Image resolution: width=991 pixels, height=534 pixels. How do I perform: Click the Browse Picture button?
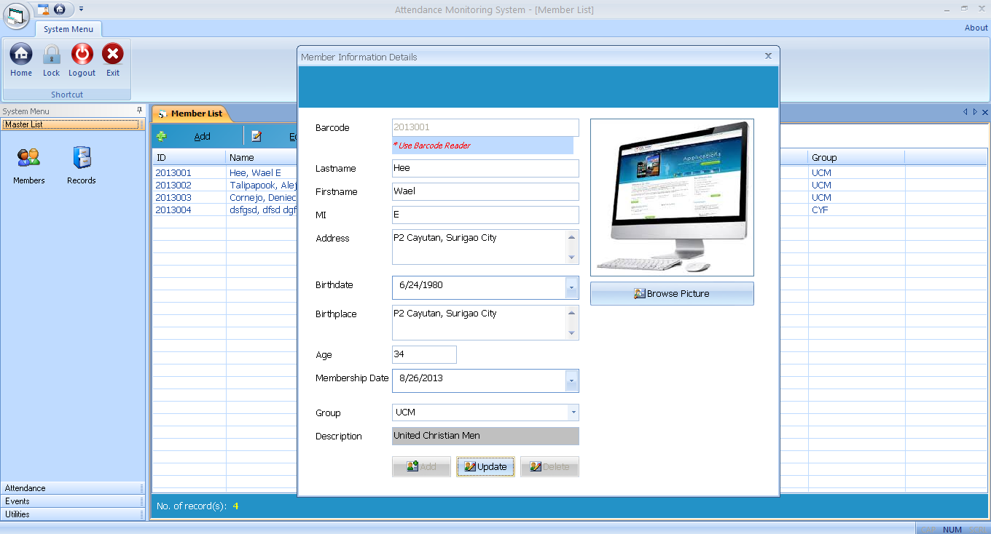(672, 293)
